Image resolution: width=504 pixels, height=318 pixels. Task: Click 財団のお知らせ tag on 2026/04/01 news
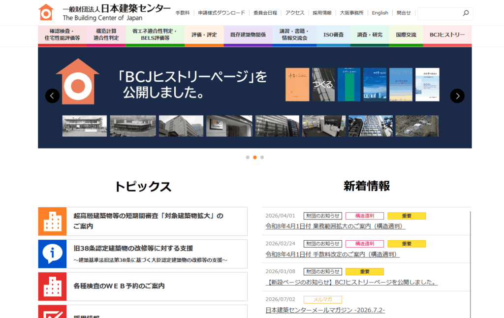tap(323, 216)
